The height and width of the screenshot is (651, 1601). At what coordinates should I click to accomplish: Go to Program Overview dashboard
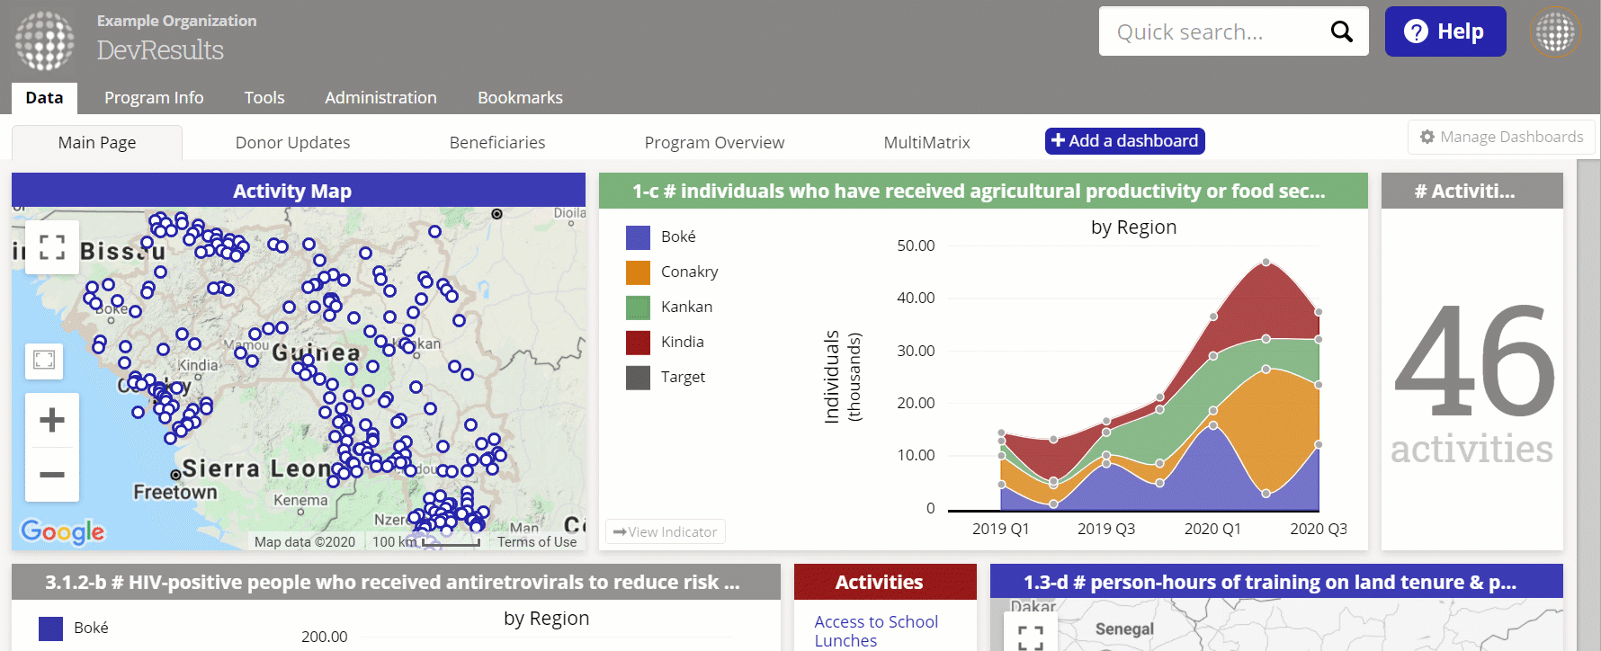coord(714,142)
